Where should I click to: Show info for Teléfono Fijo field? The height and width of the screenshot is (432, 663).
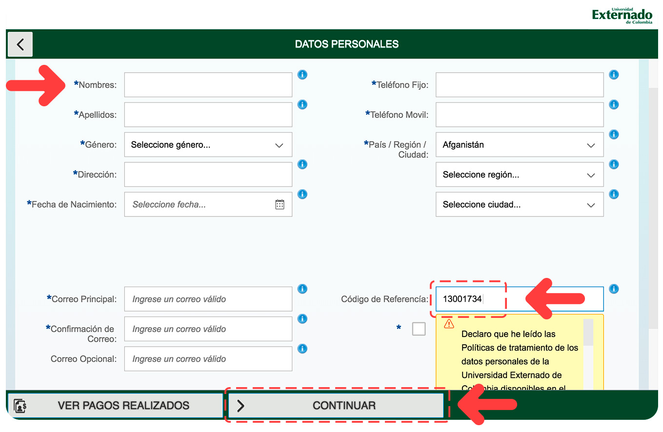(614, 75)
